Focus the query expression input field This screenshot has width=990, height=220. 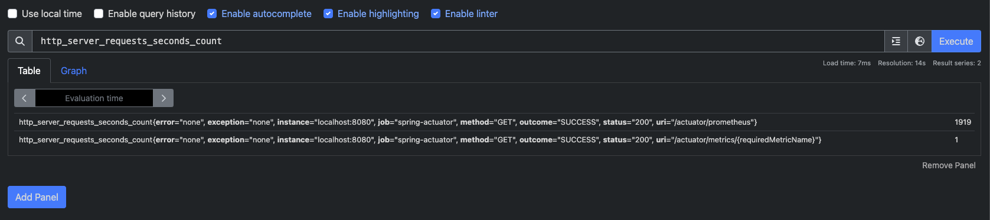point(458,41)
